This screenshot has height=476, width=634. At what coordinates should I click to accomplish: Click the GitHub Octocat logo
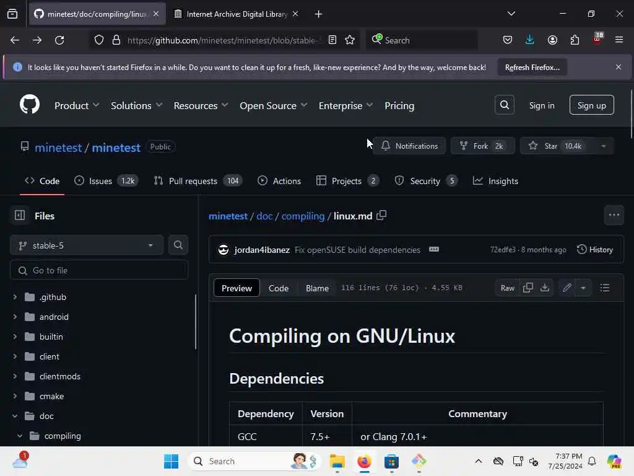click(30, 104)
